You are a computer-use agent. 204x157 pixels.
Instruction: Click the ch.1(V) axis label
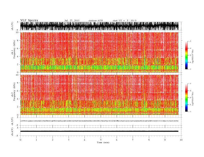tap(12, 26)
